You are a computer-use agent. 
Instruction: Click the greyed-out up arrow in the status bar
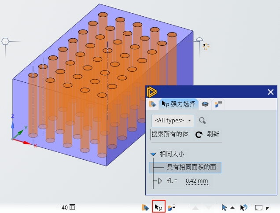[x=195, y=208]
